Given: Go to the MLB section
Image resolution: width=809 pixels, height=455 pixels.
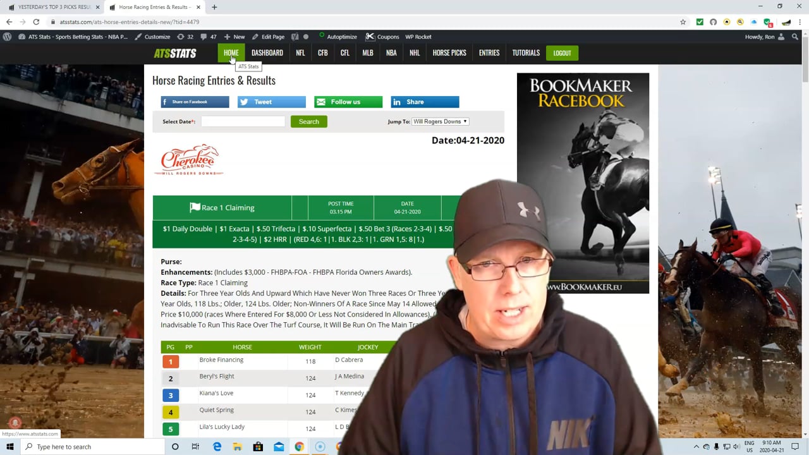Looking at the screenshot, I should [x=368, y=53].
